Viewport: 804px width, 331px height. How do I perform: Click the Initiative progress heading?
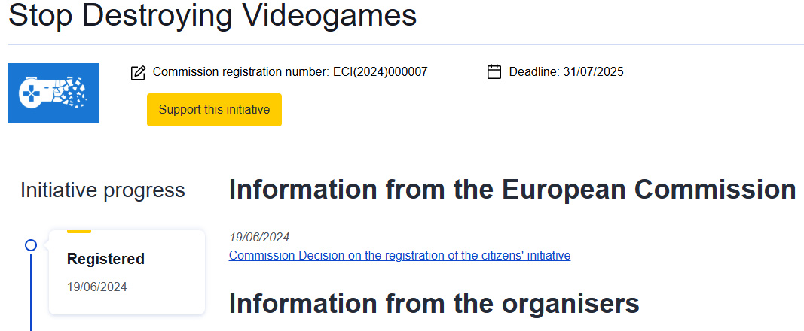coord(102,190)
